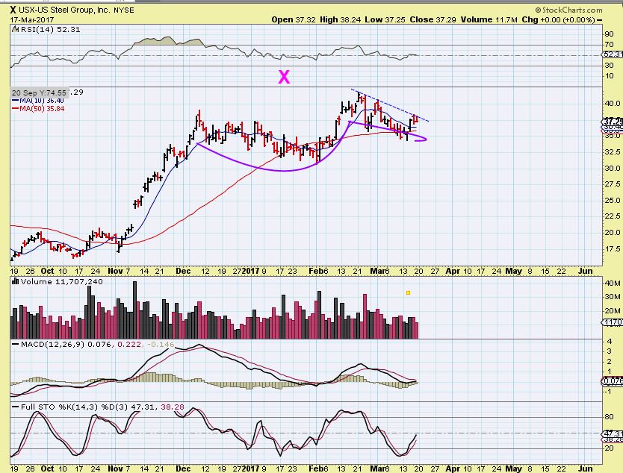
Task: Click the 40M volume axis label
Action: pyautogui.click(x=613, y=284)
